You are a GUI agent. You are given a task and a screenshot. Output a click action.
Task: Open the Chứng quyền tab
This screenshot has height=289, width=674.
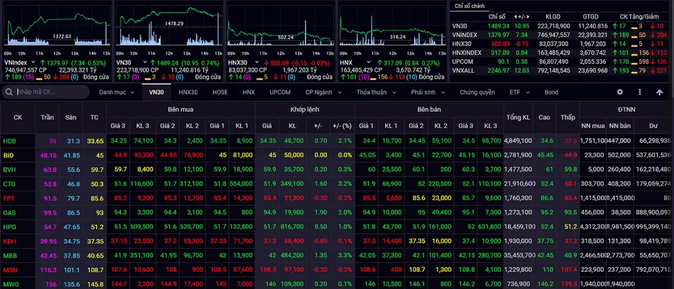pyautogui.click(x=477, y=92)
